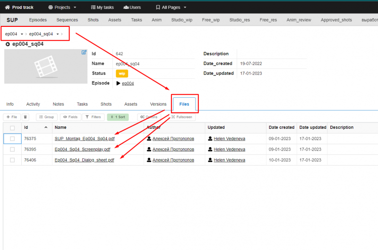The width and height of the screenshot is (378, 250).
Task: Click the yellow wip status badge
Action: [x=121, y=74]
